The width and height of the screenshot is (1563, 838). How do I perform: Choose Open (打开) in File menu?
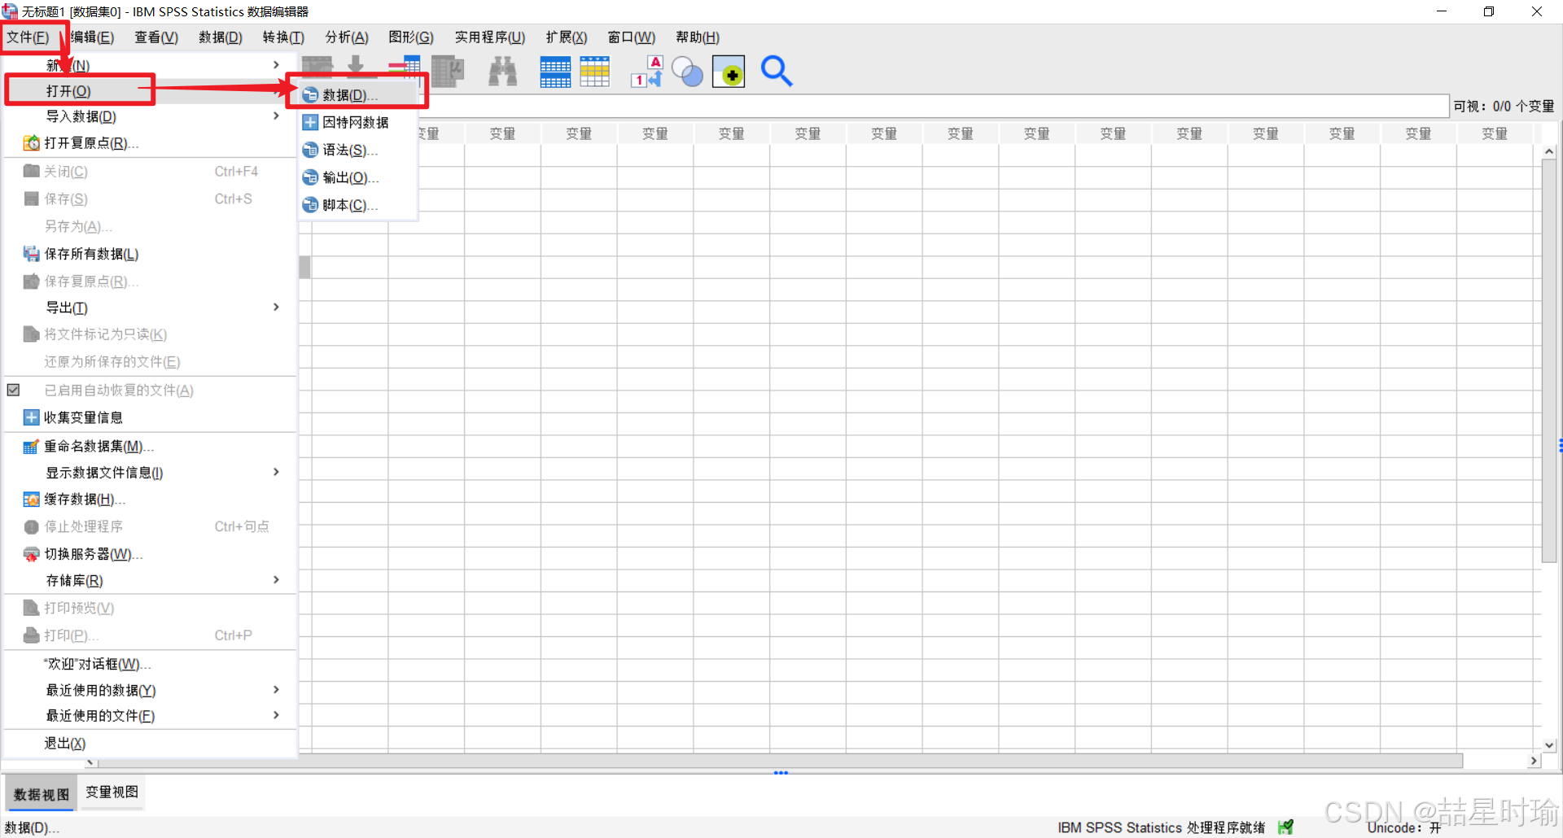pos(151,91)
